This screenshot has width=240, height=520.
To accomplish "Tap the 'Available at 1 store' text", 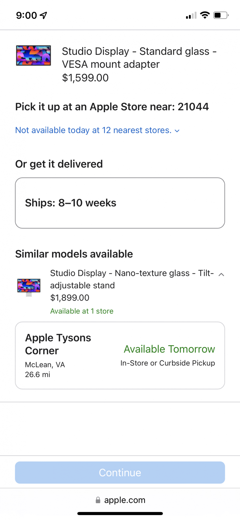I will [82, 311].
